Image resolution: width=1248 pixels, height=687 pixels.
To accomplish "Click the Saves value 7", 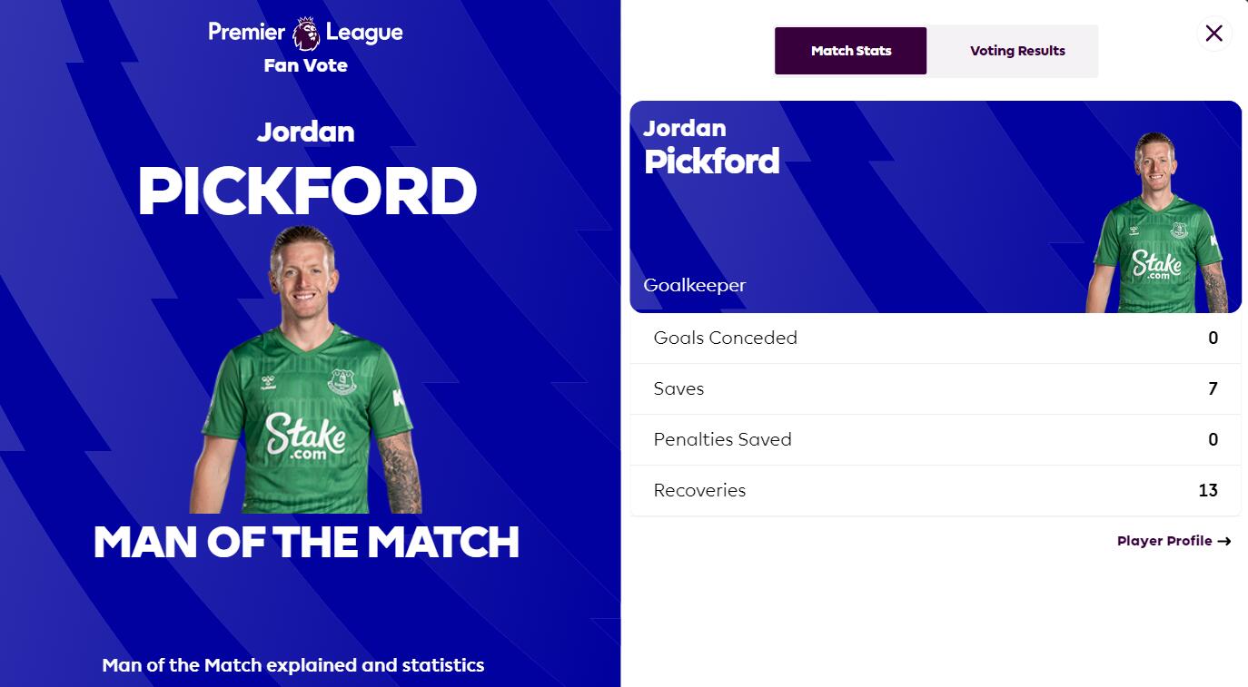I will (1213, 388).
